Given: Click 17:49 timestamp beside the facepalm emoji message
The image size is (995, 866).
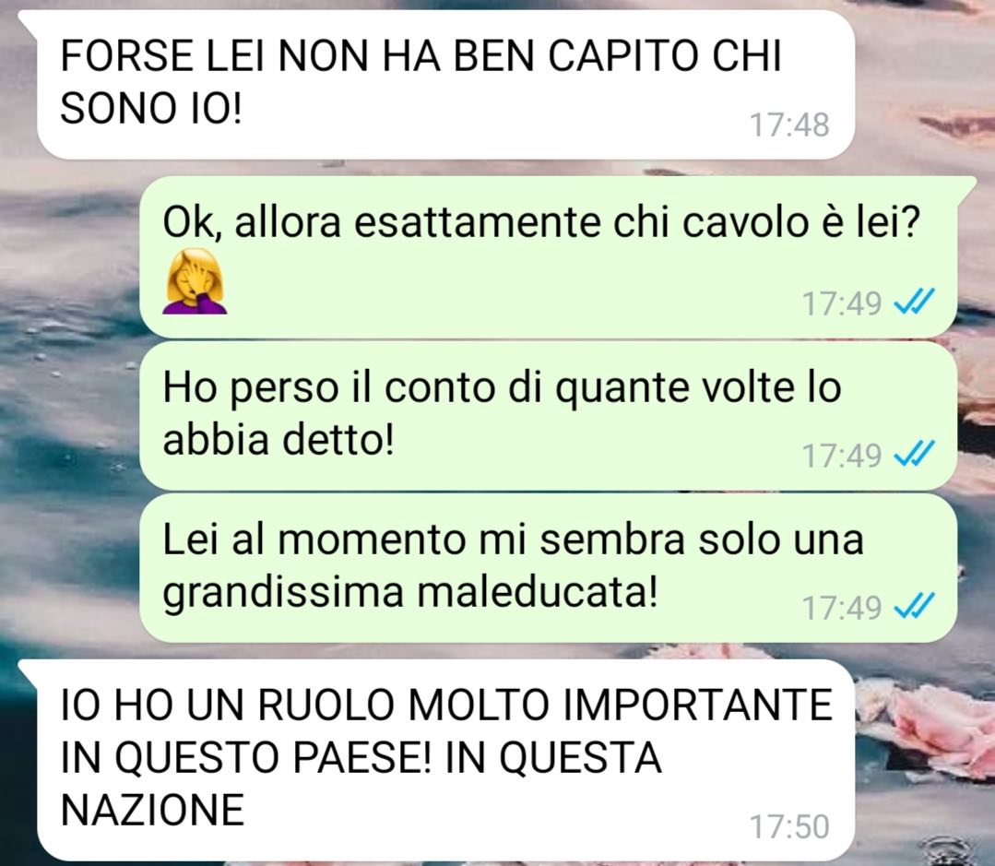Looking at the screenshot, I should (x=842, y=303).
